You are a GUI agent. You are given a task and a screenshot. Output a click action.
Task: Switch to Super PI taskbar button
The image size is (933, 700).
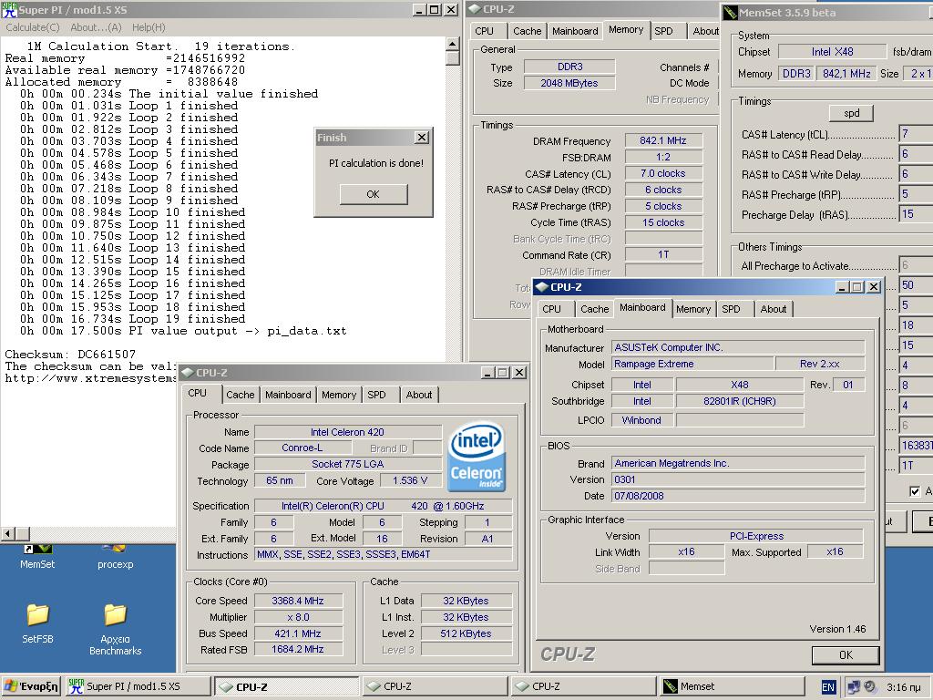coord(138,686)
